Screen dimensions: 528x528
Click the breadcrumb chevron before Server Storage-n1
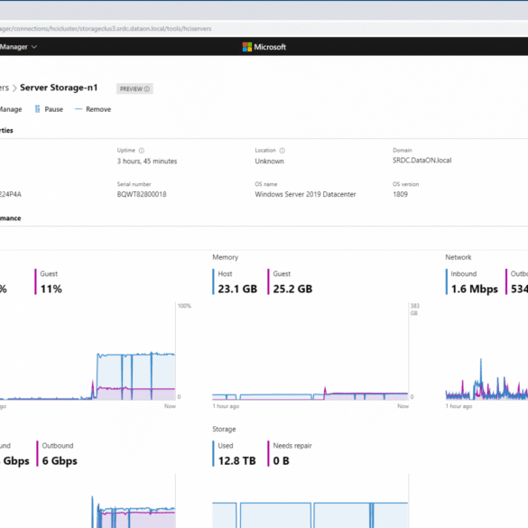[x=14, y=88]
